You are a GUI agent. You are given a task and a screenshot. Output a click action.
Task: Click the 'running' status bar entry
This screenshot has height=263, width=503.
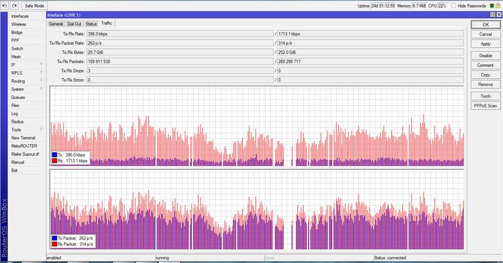point(162,258)
